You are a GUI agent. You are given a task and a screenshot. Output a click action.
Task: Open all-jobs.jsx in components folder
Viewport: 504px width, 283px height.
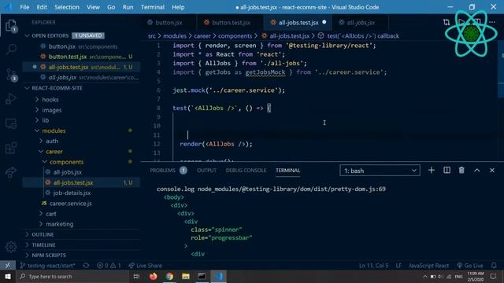(82, 172)
